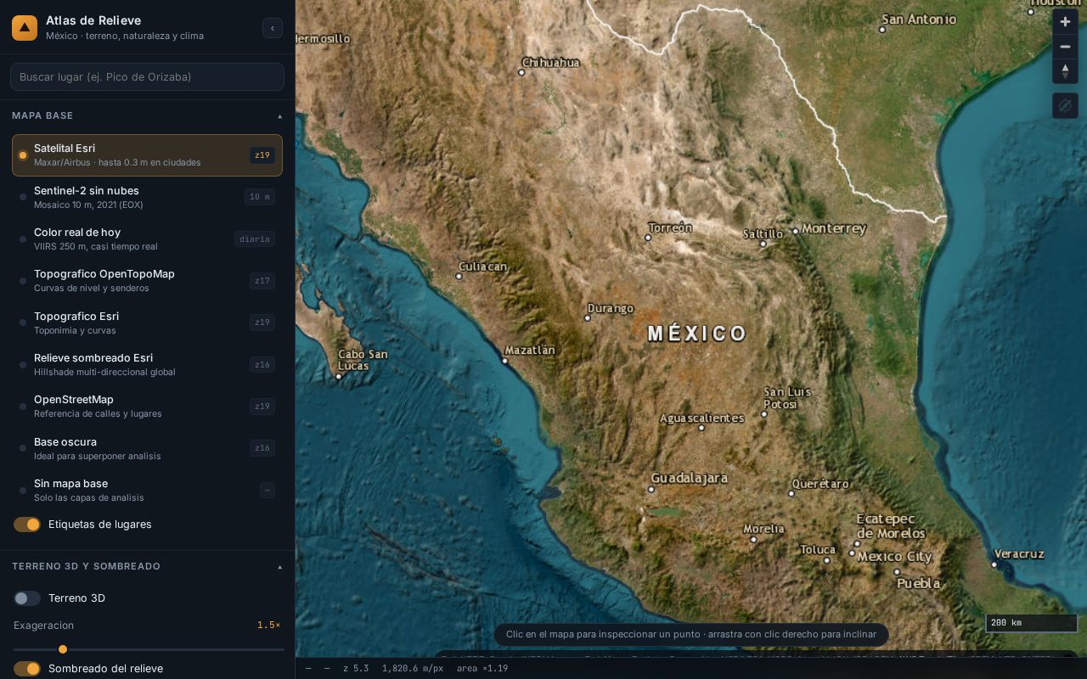Enable the Terreno 3D switch
Screen dimensions: 1087x679
27,598
